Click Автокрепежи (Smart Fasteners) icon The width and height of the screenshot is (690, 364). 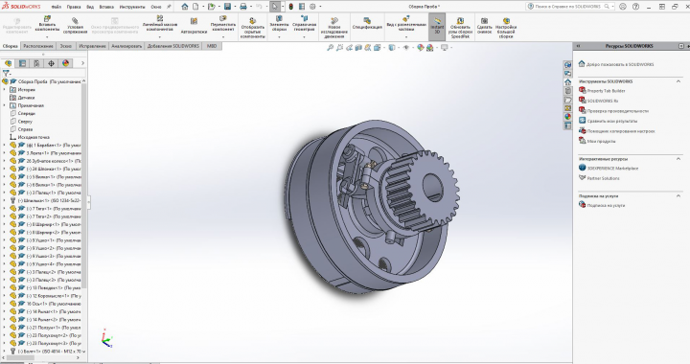click(194, 21)
